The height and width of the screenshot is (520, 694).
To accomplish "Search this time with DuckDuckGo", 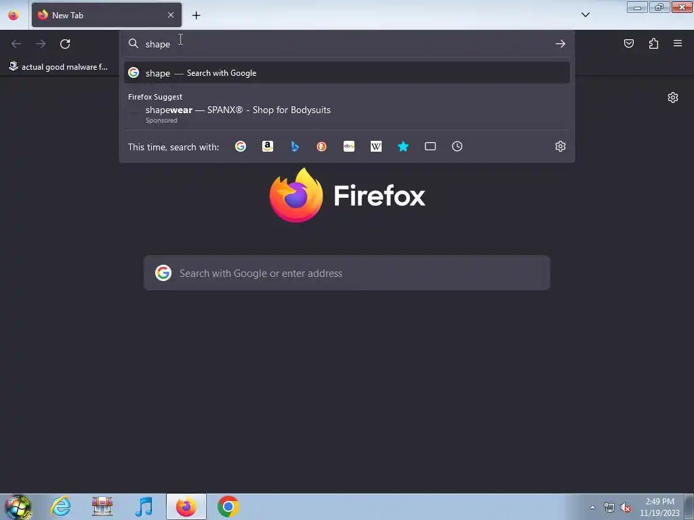I will (322, 146).
